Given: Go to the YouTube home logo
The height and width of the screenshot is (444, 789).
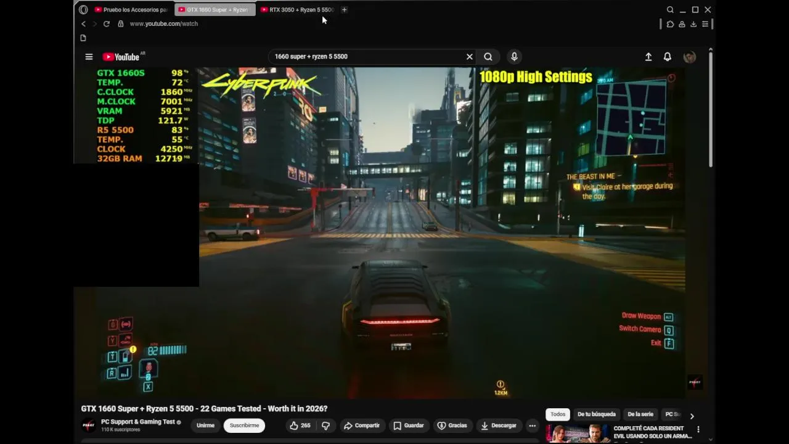Looking at the screenshot, I should tap(121, 57).
